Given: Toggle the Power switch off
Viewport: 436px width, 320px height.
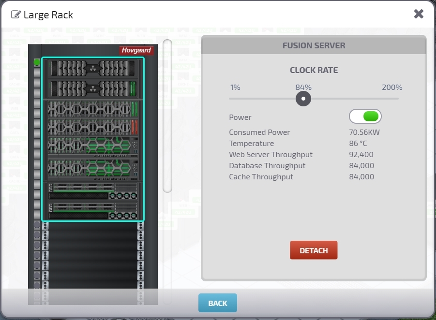Looking at the screenshot, I should pyautogui.click(x=365, y=116).
